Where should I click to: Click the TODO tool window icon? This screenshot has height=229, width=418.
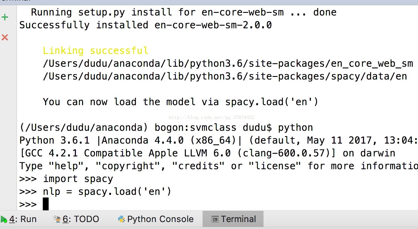(57, 219)
